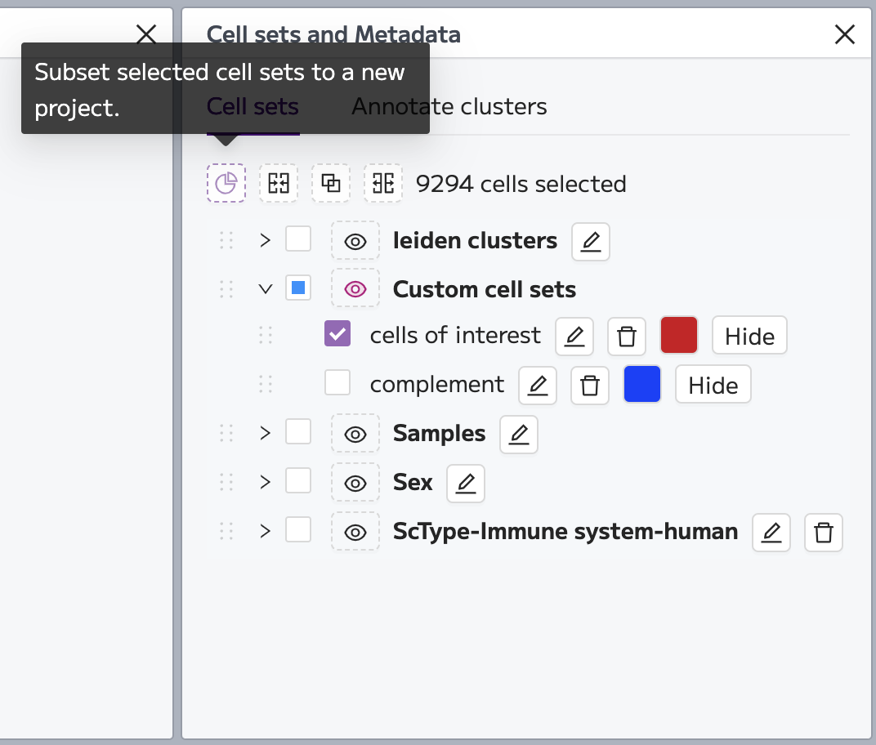Switch to the Cell sets tab

tap(253, 106)
